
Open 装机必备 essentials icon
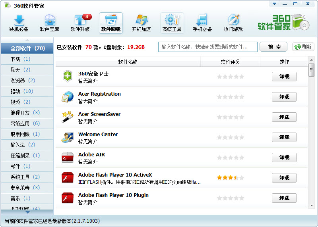click(19, 23)
